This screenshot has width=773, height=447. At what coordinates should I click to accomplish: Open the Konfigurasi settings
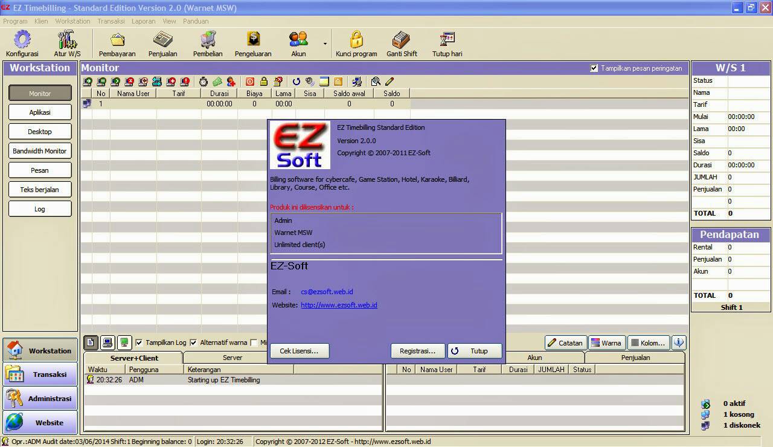22,42
